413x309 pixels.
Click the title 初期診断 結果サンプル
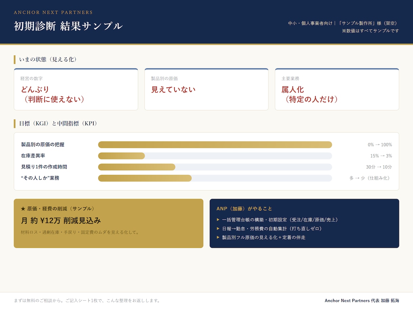tap(68, 26)
